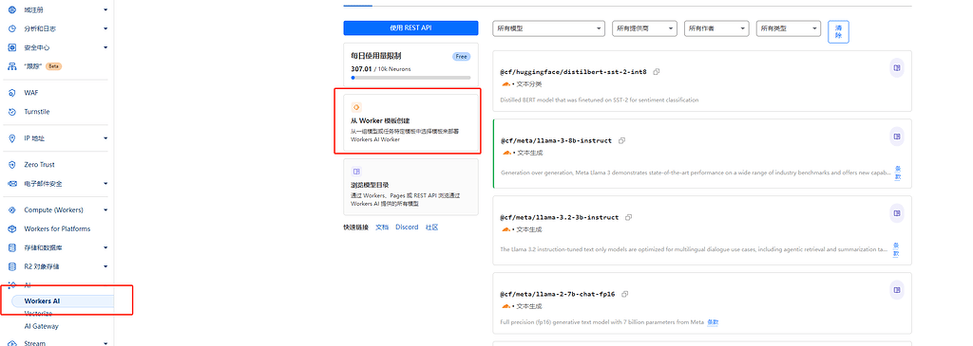Click the Compute (Workers) icon
The image size is (973, 346).
pyautogui.click(x=11, y=209)
